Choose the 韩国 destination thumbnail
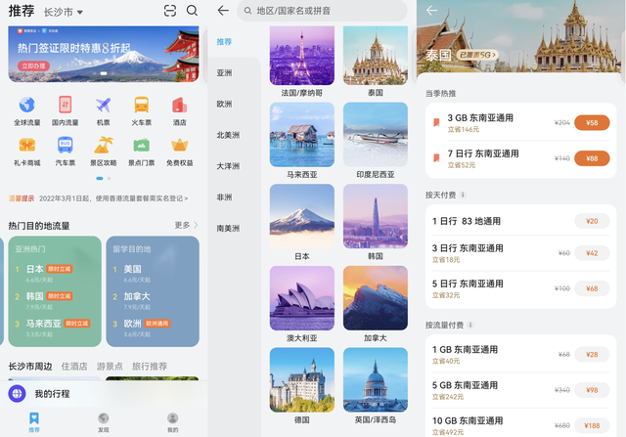 pyautogui.click(x=376, y=216)
